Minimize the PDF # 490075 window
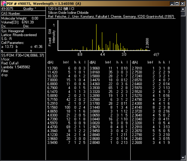Viewport: 187px width, 161px height. 172,4
